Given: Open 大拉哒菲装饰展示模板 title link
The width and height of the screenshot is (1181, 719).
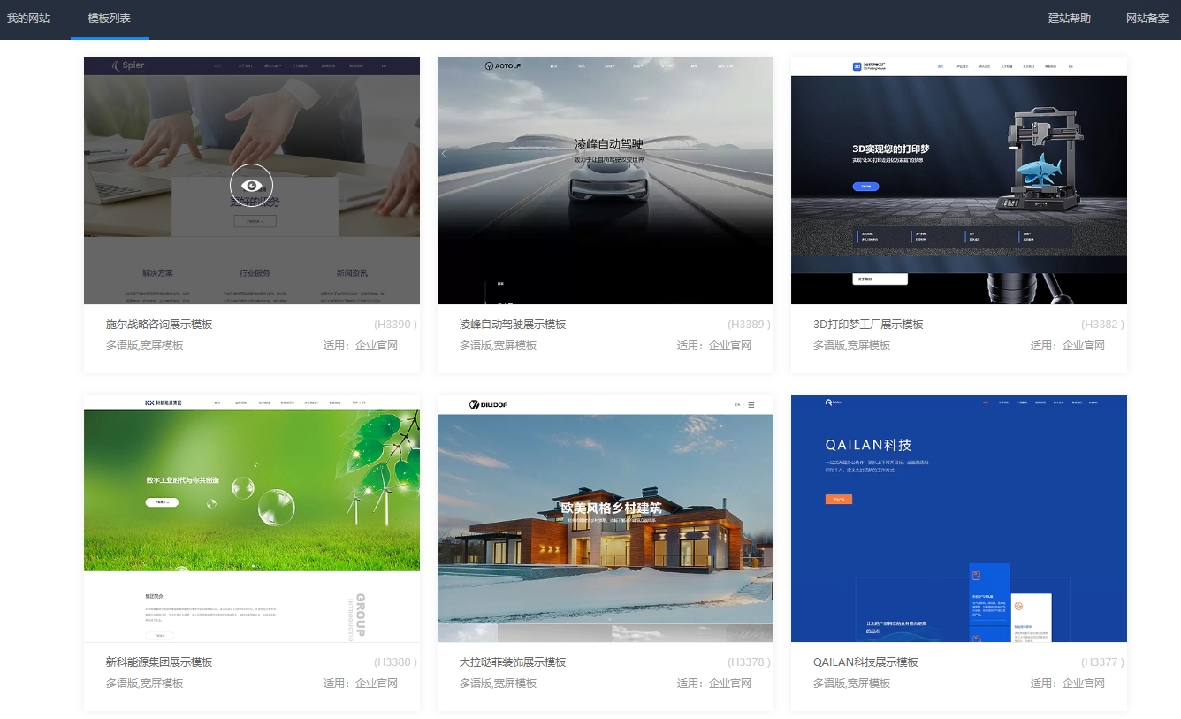Looking at the screenshot, I should click(513, 662).
